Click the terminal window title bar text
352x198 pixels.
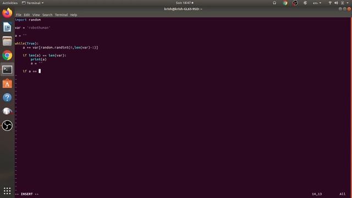(x=183, y=9)
